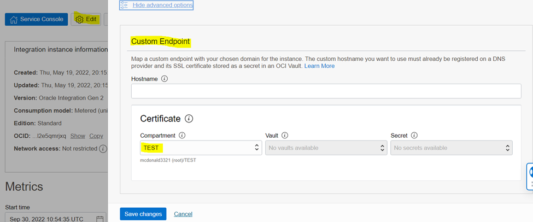Show the full OCID value
The image size is (533, 222).
click(x=78, y=136)
